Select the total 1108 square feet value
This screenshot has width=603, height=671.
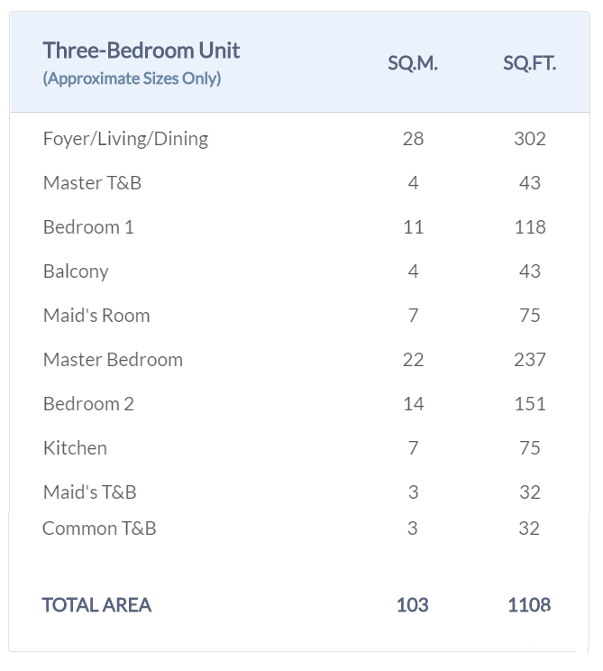pyautogui.click(x=529, y=605)
